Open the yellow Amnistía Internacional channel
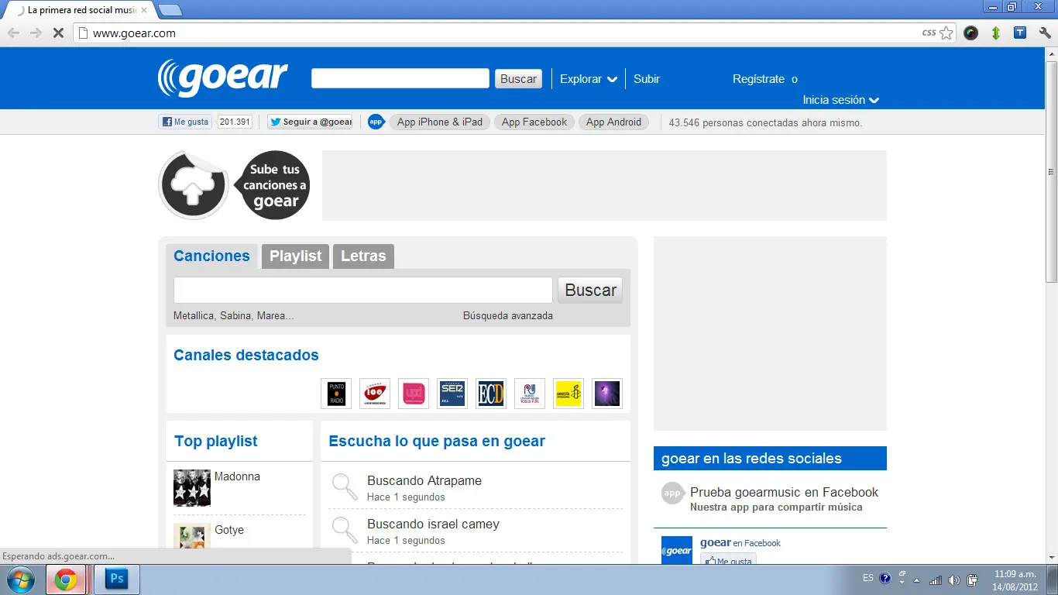This screenshot has width=1058, height=595. click(569, 394)
